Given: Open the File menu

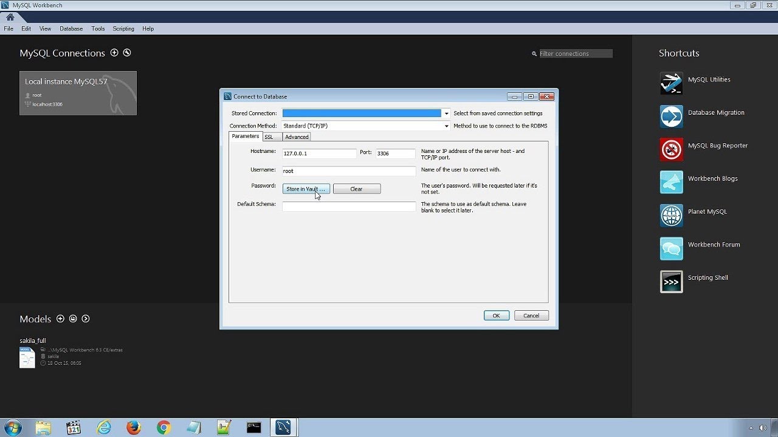Looking at the screenshot, I should (9, 29).
